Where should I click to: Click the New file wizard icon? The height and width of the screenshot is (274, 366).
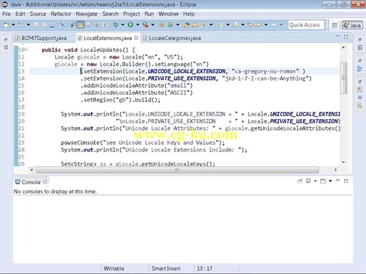(6, 25)
